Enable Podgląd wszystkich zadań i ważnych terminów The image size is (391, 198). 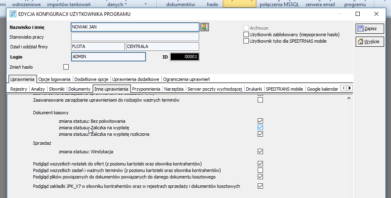(261, 170)
